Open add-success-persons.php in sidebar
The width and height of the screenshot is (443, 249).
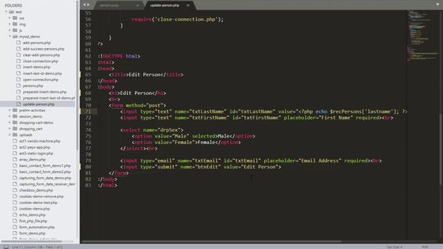44,49
